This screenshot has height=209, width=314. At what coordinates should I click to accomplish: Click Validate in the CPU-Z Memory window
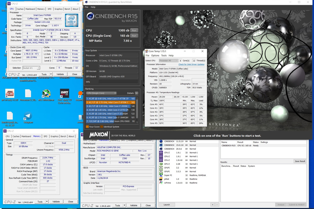[x=56, y=202]
